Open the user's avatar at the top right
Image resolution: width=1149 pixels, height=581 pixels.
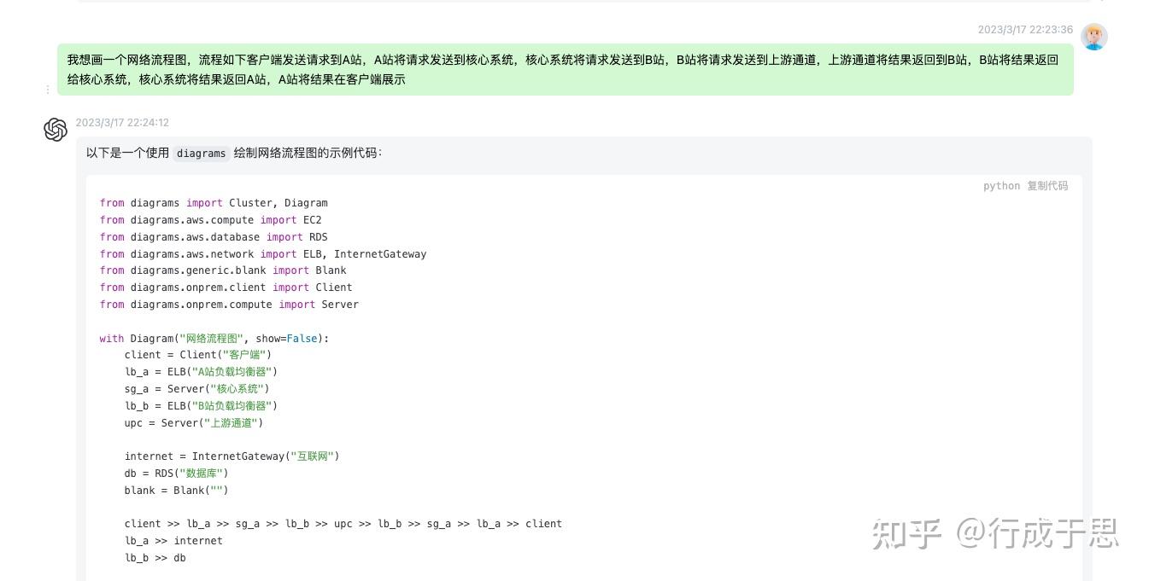click(1094, 37)
